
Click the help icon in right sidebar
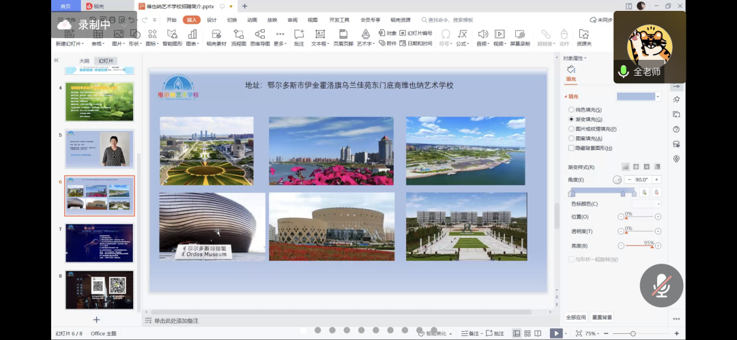pyautogui.click(x=676, y=129)
